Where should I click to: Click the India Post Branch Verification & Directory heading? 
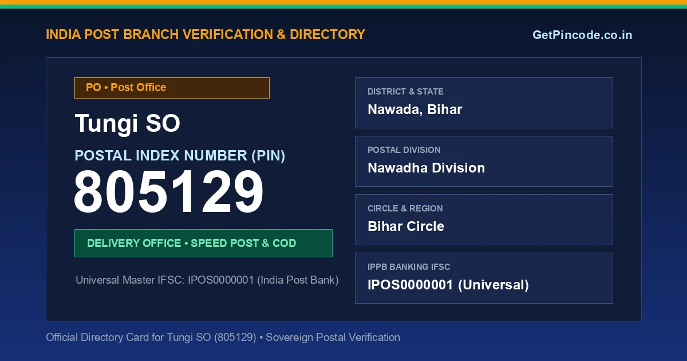206,34
